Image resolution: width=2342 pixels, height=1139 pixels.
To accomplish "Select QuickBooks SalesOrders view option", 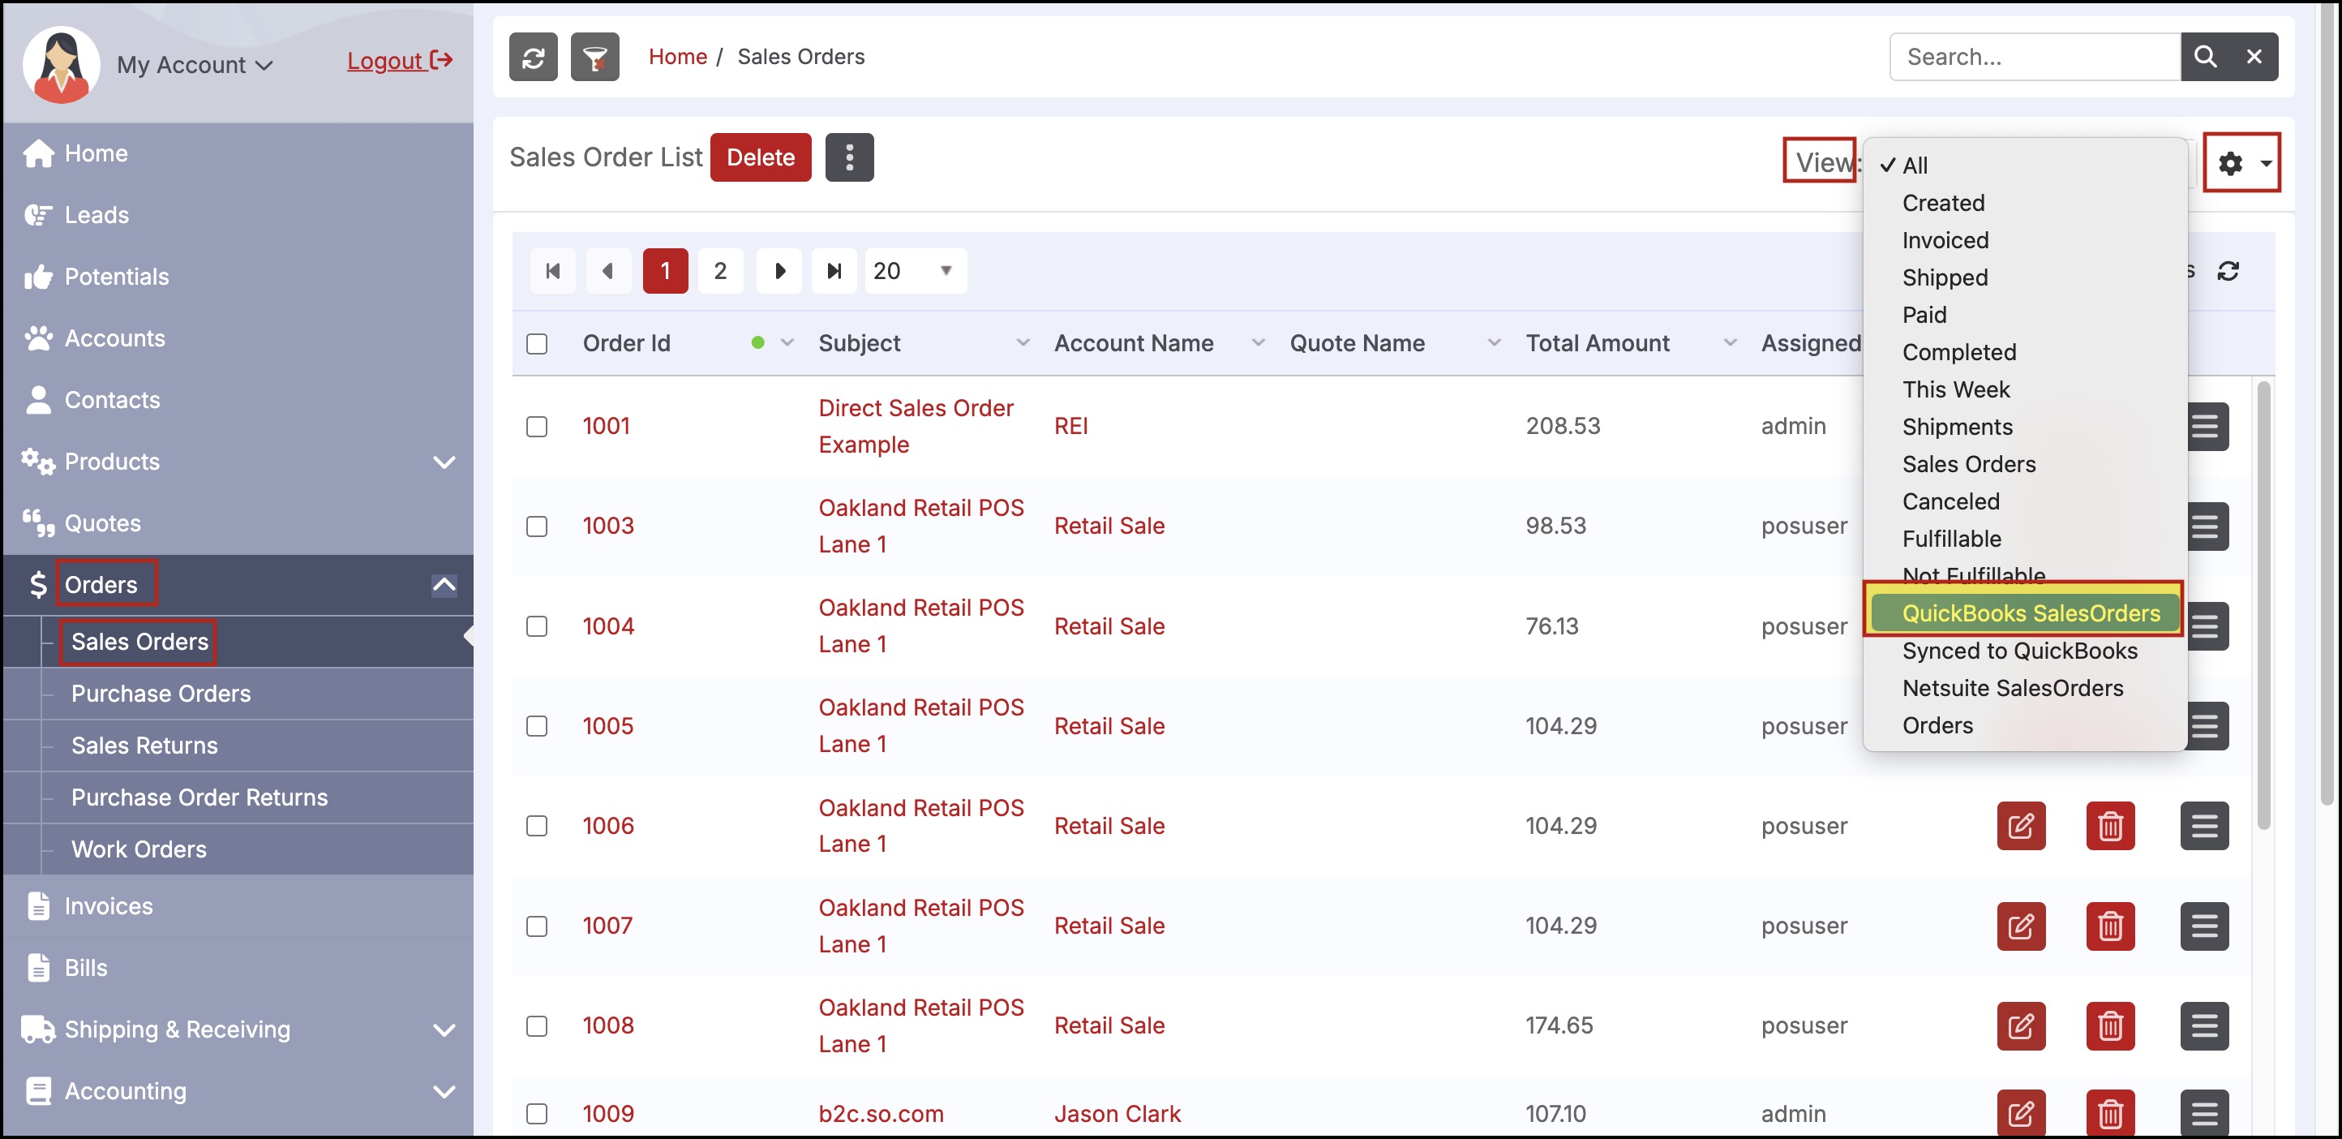I will [x=2030, y=613].
